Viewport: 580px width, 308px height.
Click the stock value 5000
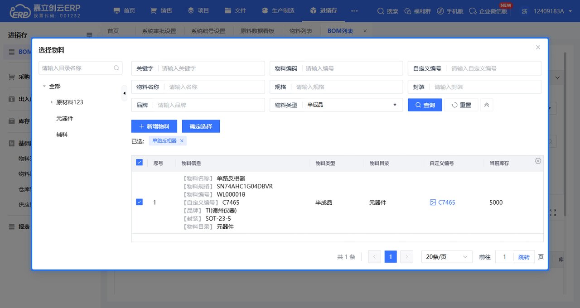coord(496,202)
